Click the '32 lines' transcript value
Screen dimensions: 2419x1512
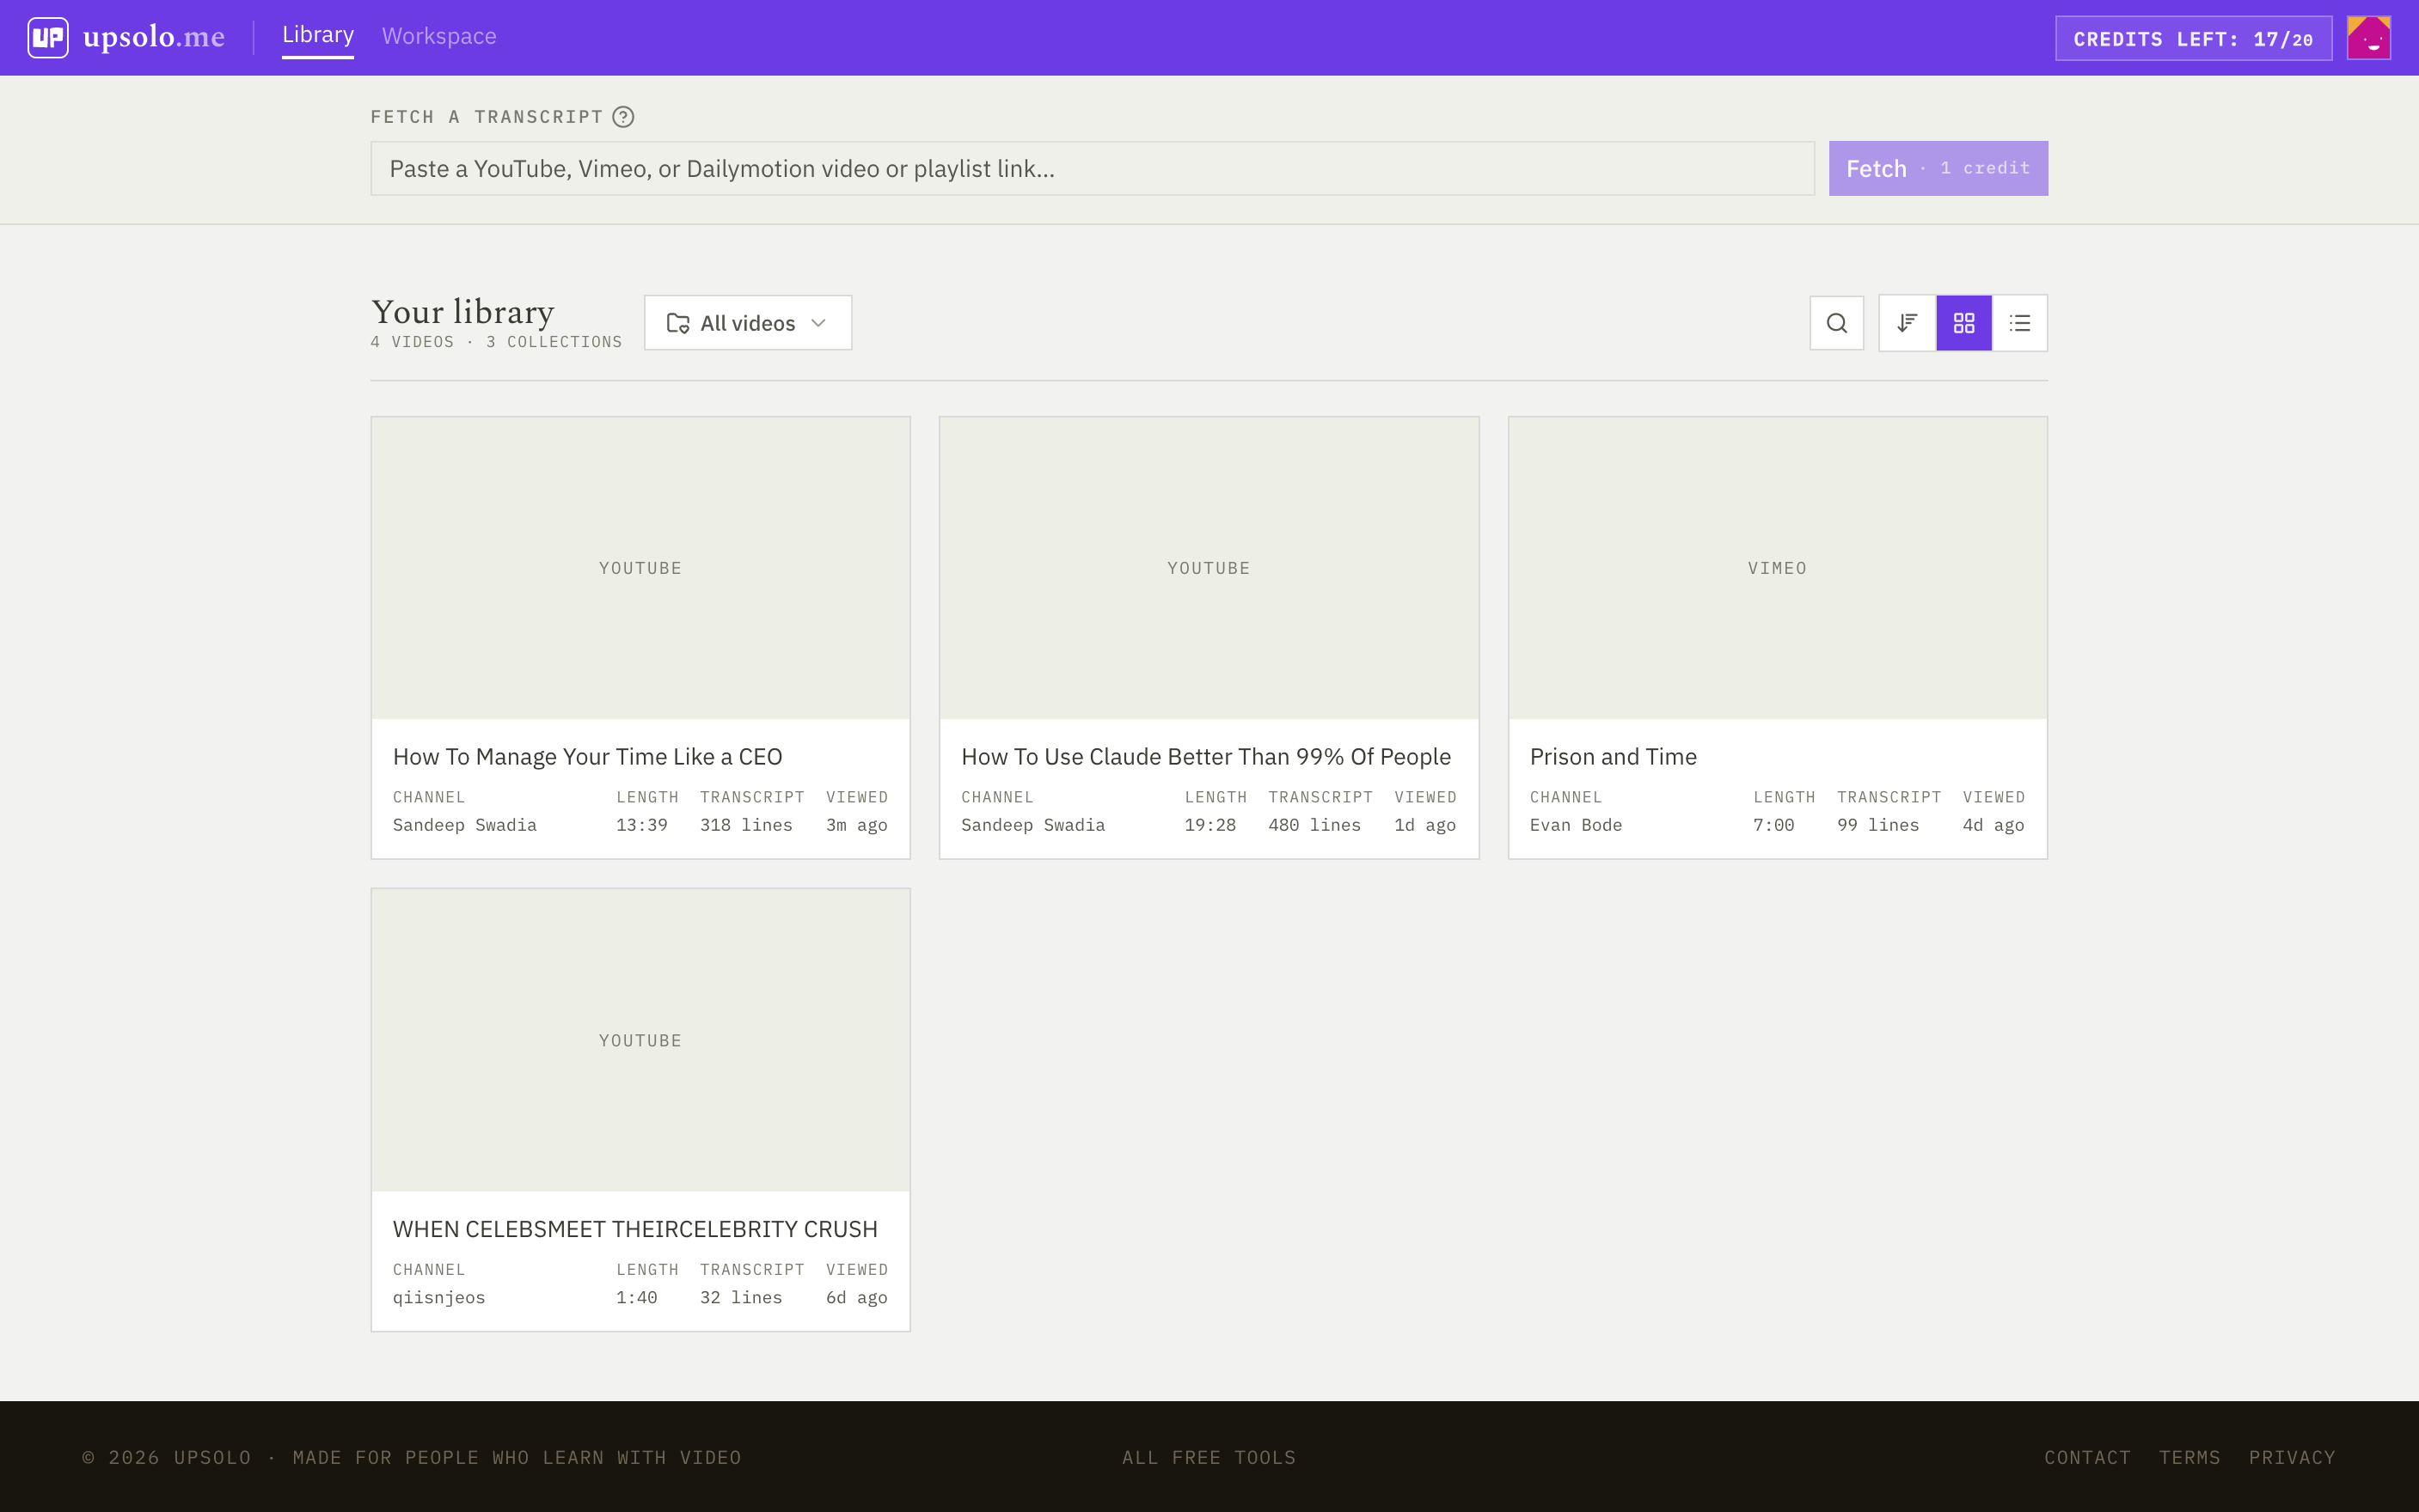pos(741,1297)
